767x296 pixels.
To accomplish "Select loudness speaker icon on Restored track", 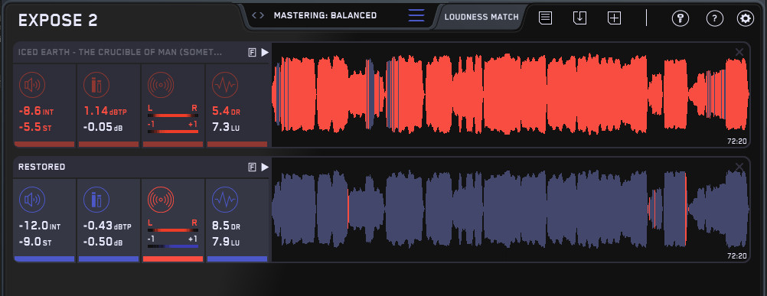I will click(32, 200).
